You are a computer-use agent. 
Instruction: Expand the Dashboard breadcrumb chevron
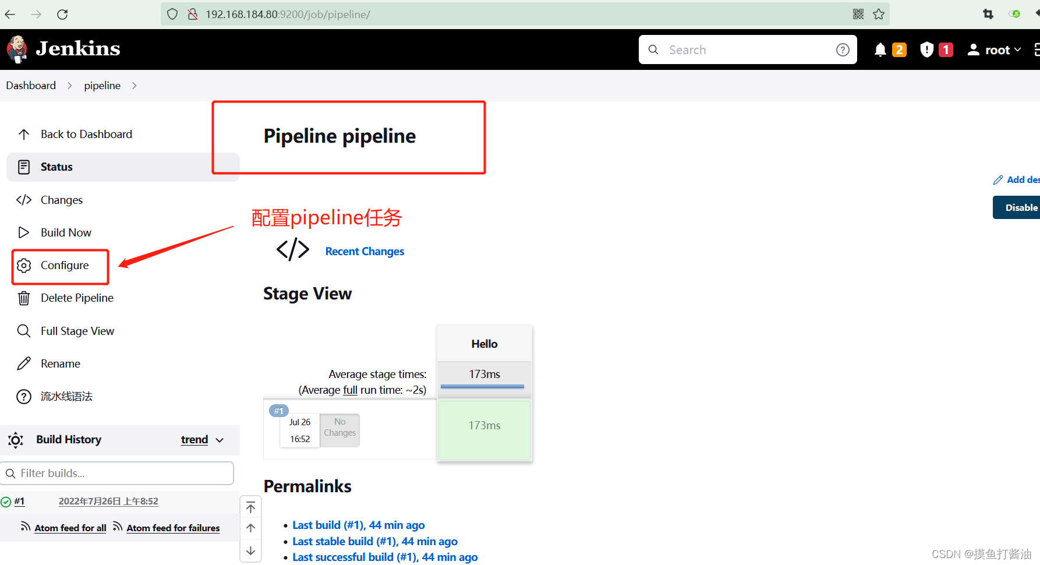70,86
